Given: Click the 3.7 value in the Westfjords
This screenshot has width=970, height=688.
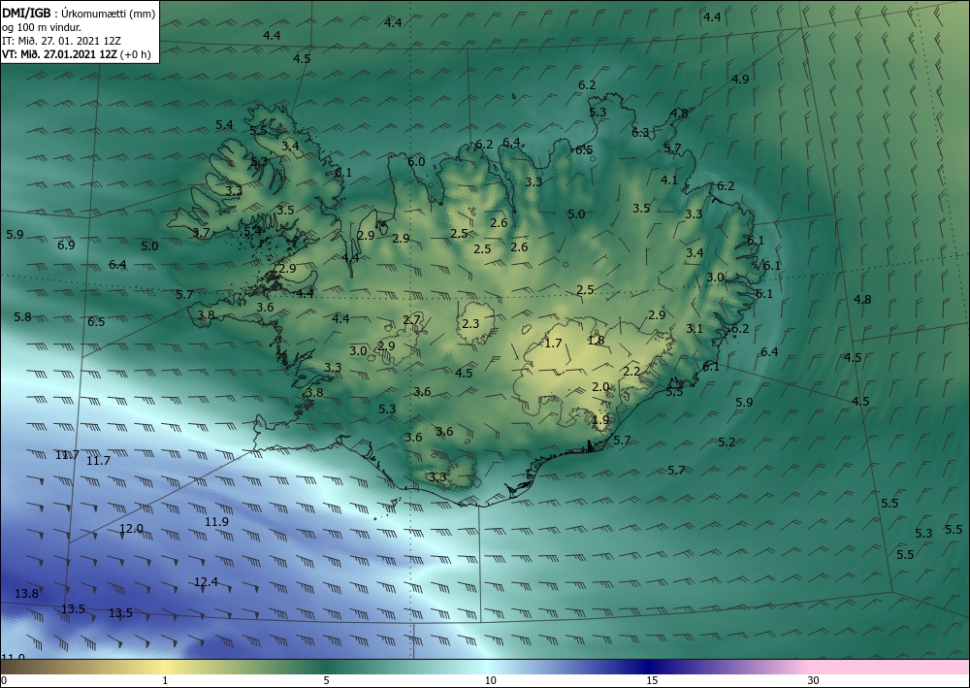Looking at the screenshot, I should tap(201, 233).
